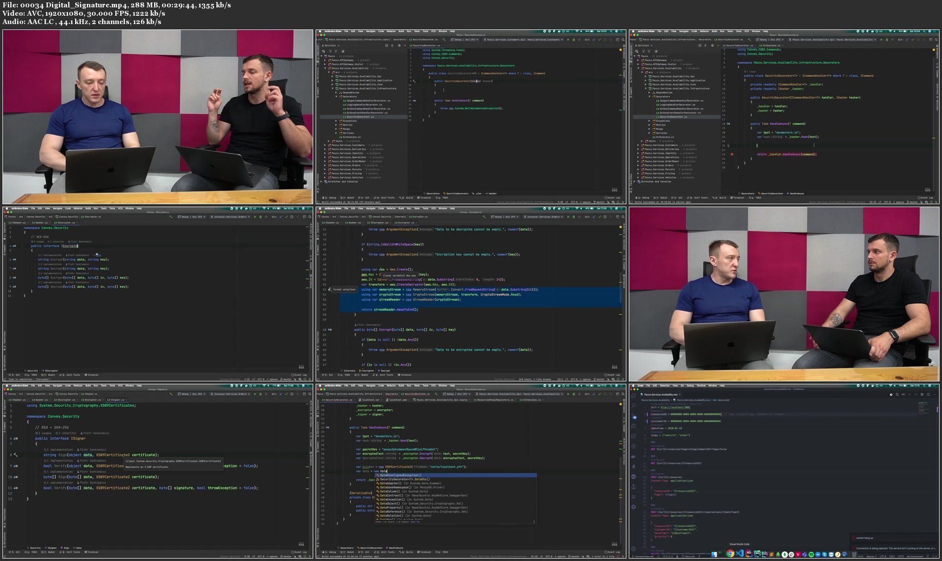The width and height of the screenshot is (942, 561).
Task: Select IEncryptor.cs tab in IEncryptor interface frame
Action: [66, 223]
